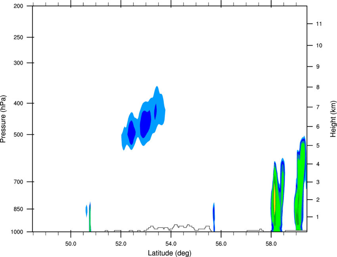This screenshot has height=257, width=337.
Task: Click the narrow blue column near 55.7 degrees
Action: [x=214, y=217]
